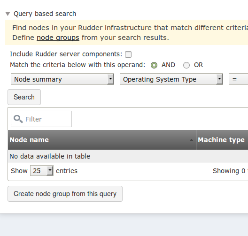
Task: Click the Showing 0 entries info text
Action: pyautogui.click(x=230, y=171)
